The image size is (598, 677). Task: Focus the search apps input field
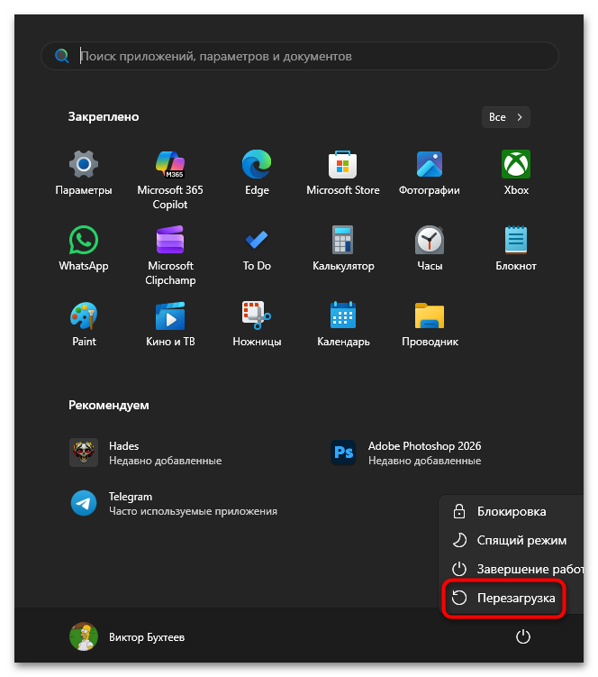click(300, 56)
